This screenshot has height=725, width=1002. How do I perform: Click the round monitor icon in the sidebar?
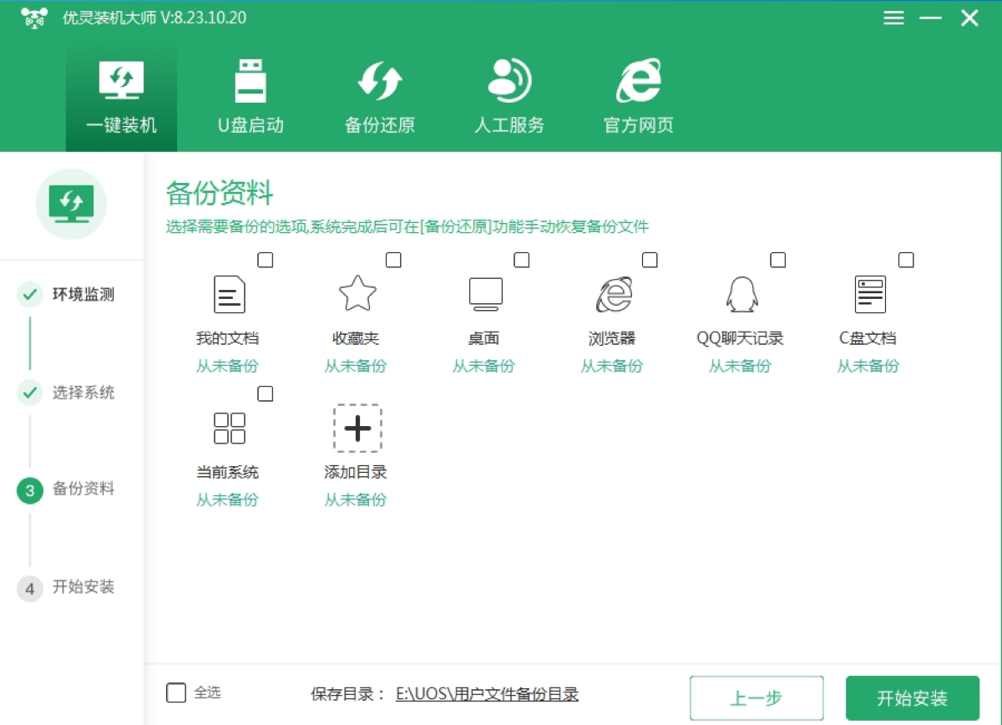72,204
